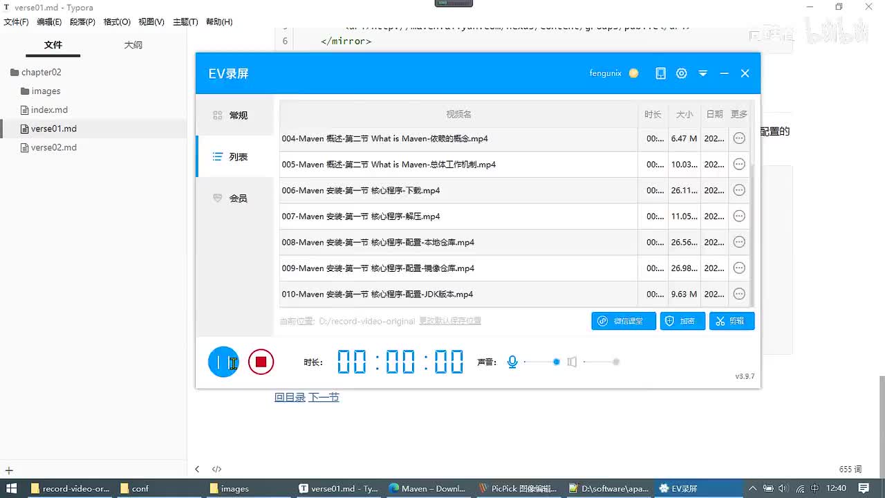885x498 pixels.
Task: Switch to the 列表 tab
Action: click(235, 157)
